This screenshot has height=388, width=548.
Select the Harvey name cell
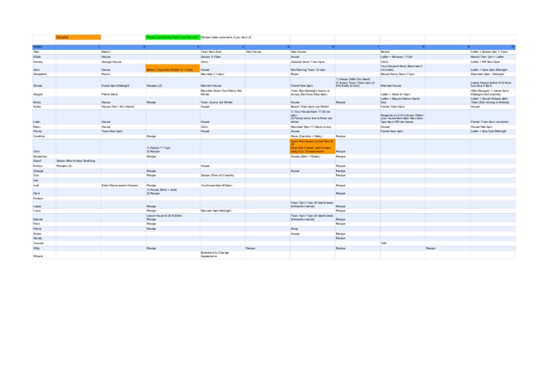click(x=44, y=61)
